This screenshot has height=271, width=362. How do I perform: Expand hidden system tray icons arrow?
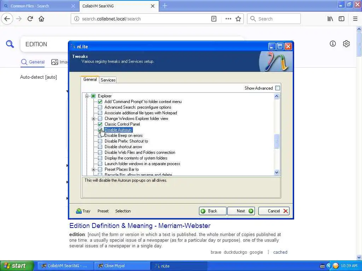click(x=329, y=266)
